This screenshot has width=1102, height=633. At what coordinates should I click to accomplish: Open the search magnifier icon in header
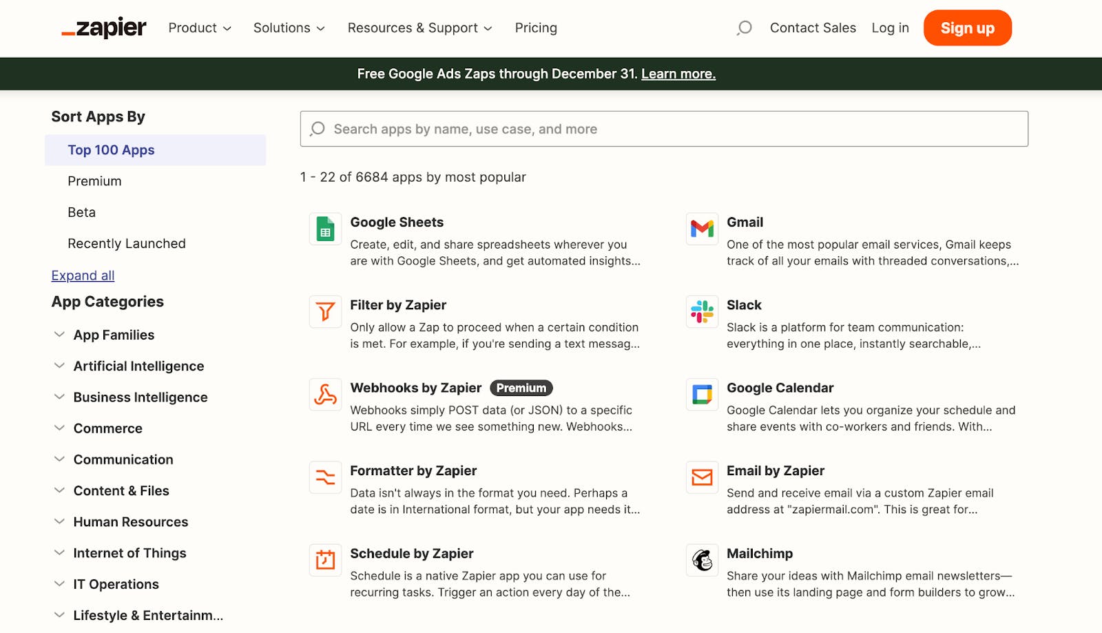[x=744, y=28]
